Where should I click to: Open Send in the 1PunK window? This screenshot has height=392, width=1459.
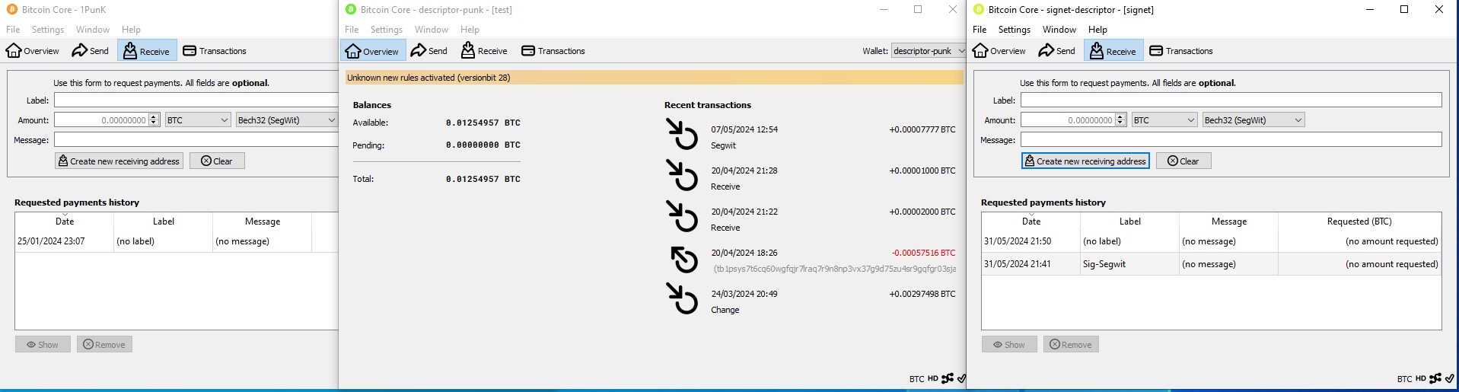coord(90,51)
